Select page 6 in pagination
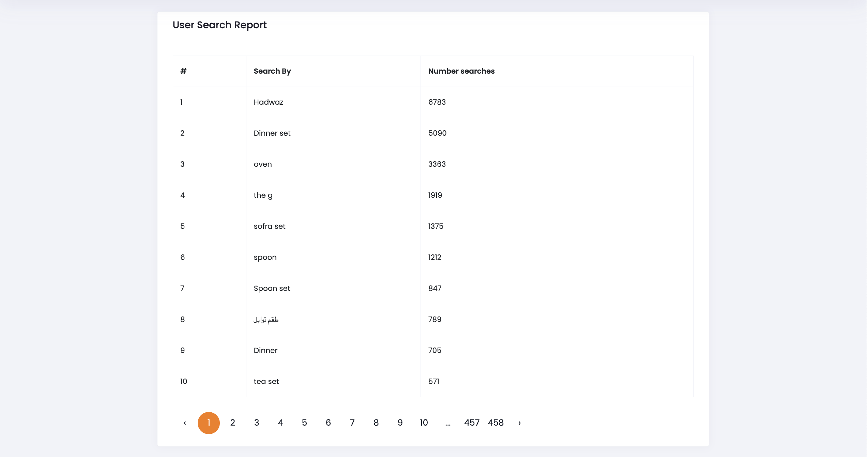Screen dimensions: 867x457 point(328,423)
